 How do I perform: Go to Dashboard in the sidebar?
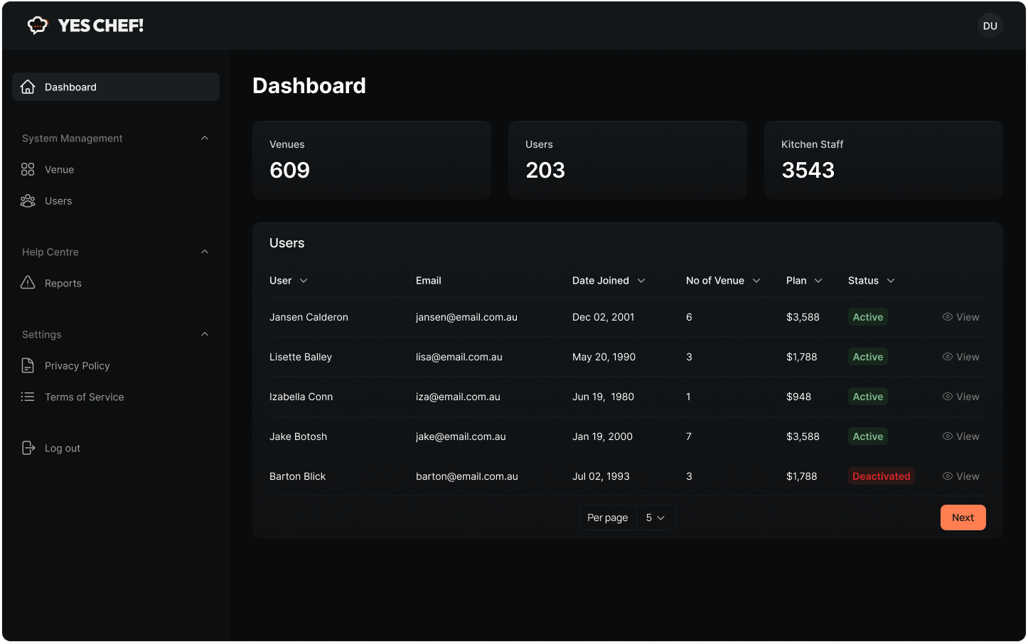click(x=116, y=87)
